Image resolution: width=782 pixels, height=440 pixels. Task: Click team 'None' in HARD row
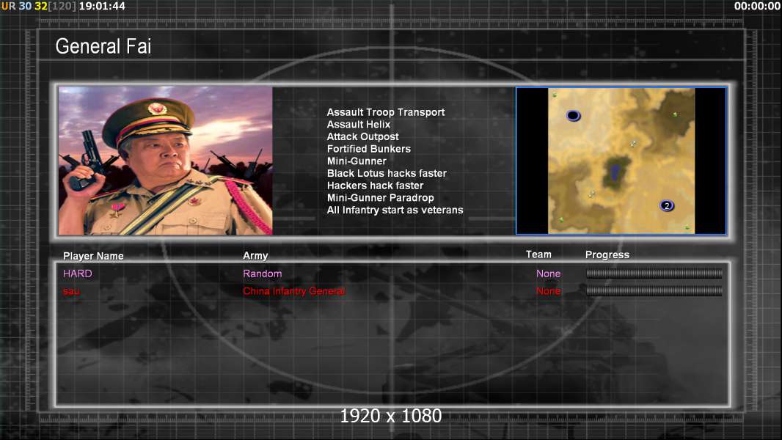pos(548,274)
